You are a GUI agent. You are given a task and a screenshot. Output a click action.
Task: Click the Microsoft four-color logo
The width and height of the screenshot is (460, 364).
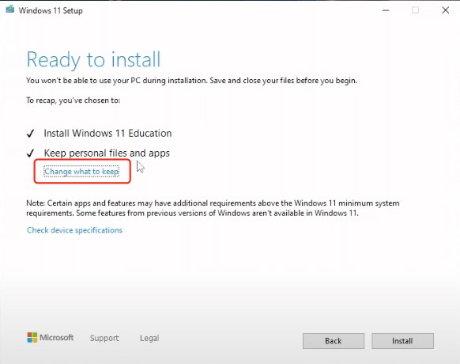point(32,338)
